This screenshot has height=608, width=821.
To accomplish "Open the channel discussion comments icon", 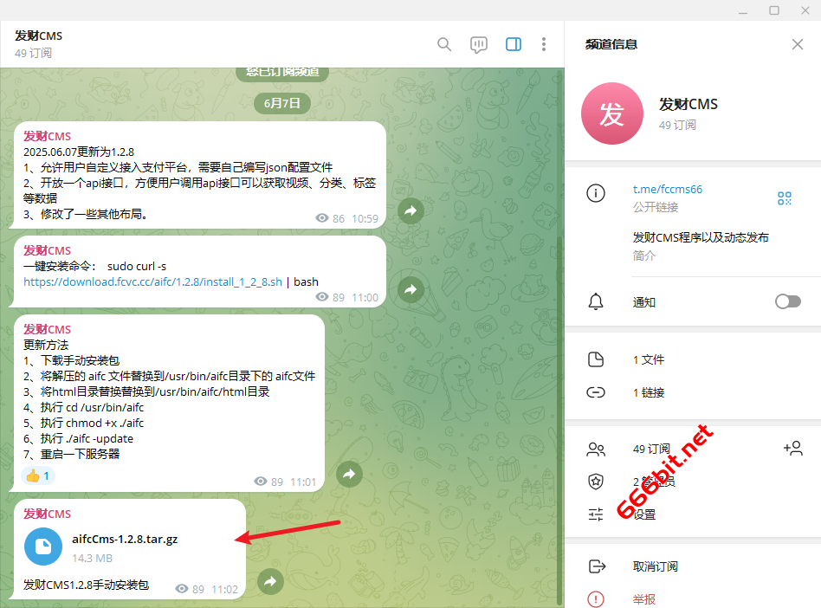I will [x=479, y=44].
